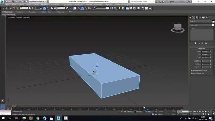This screenshot has width=215, height=121.
Task: Click the Use Pivot Point Center icon
Action: pyautogui.click(x=67, y=8)
